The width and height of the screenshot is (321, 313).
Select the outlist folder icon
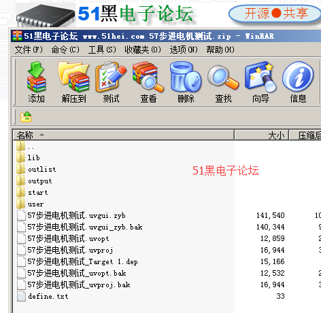(x=20, y=169)
